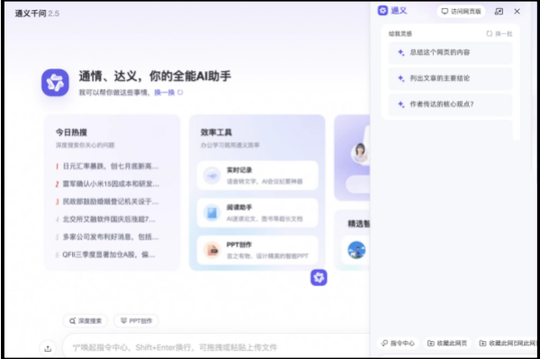540x359 pixels.
Task: Click the pop-out window icon in the side panel
Action: (499, 12)
